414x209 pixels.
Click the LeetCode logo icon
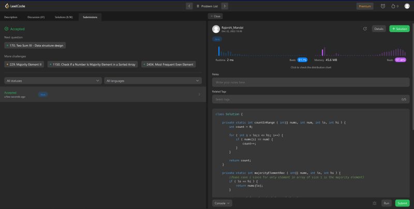[6, 6]
